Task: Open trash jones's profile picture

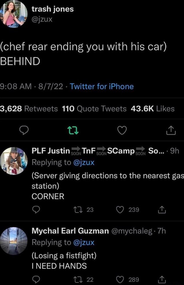Action: click(14, 14)
